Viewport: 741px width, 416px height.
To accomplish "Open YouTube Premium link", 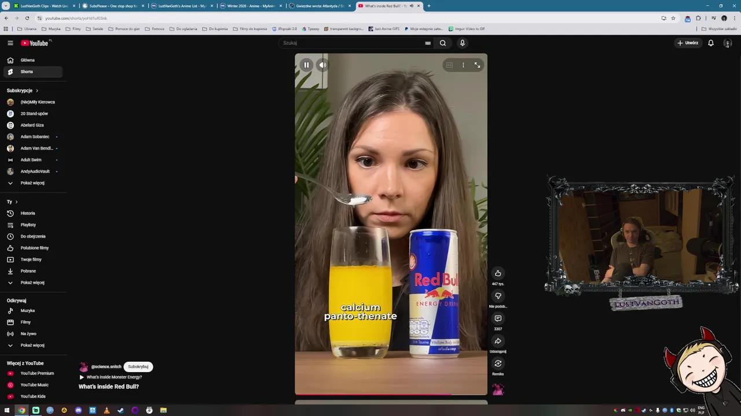I will pyautogui.click(x=32, y=373).
